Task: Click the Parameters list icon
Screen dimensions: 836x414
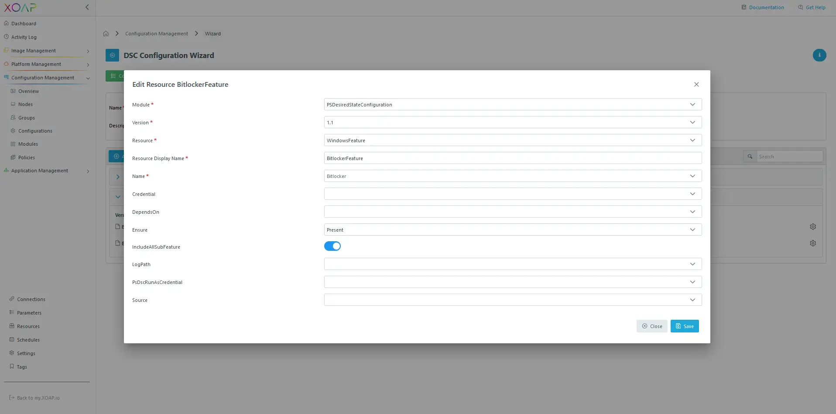Action: click(x=12, y=312)
